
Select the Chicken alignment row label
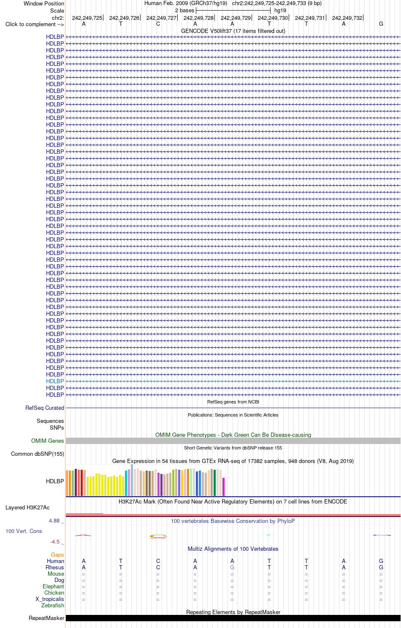(x=54, y=593)
